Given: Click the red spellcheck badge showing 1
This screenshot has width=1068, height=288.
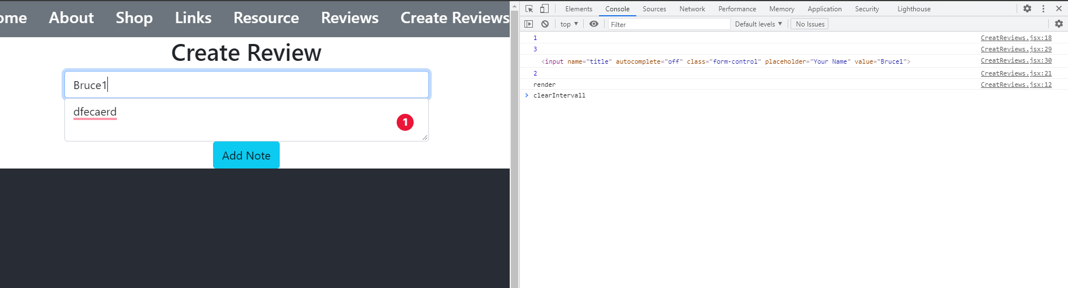Looking at the screenshot, I should click(405, 122).
